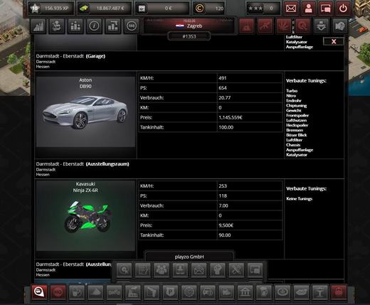
Task: Click the XP level star indicator
Action: pyautogui.click(x=35, y=9)
